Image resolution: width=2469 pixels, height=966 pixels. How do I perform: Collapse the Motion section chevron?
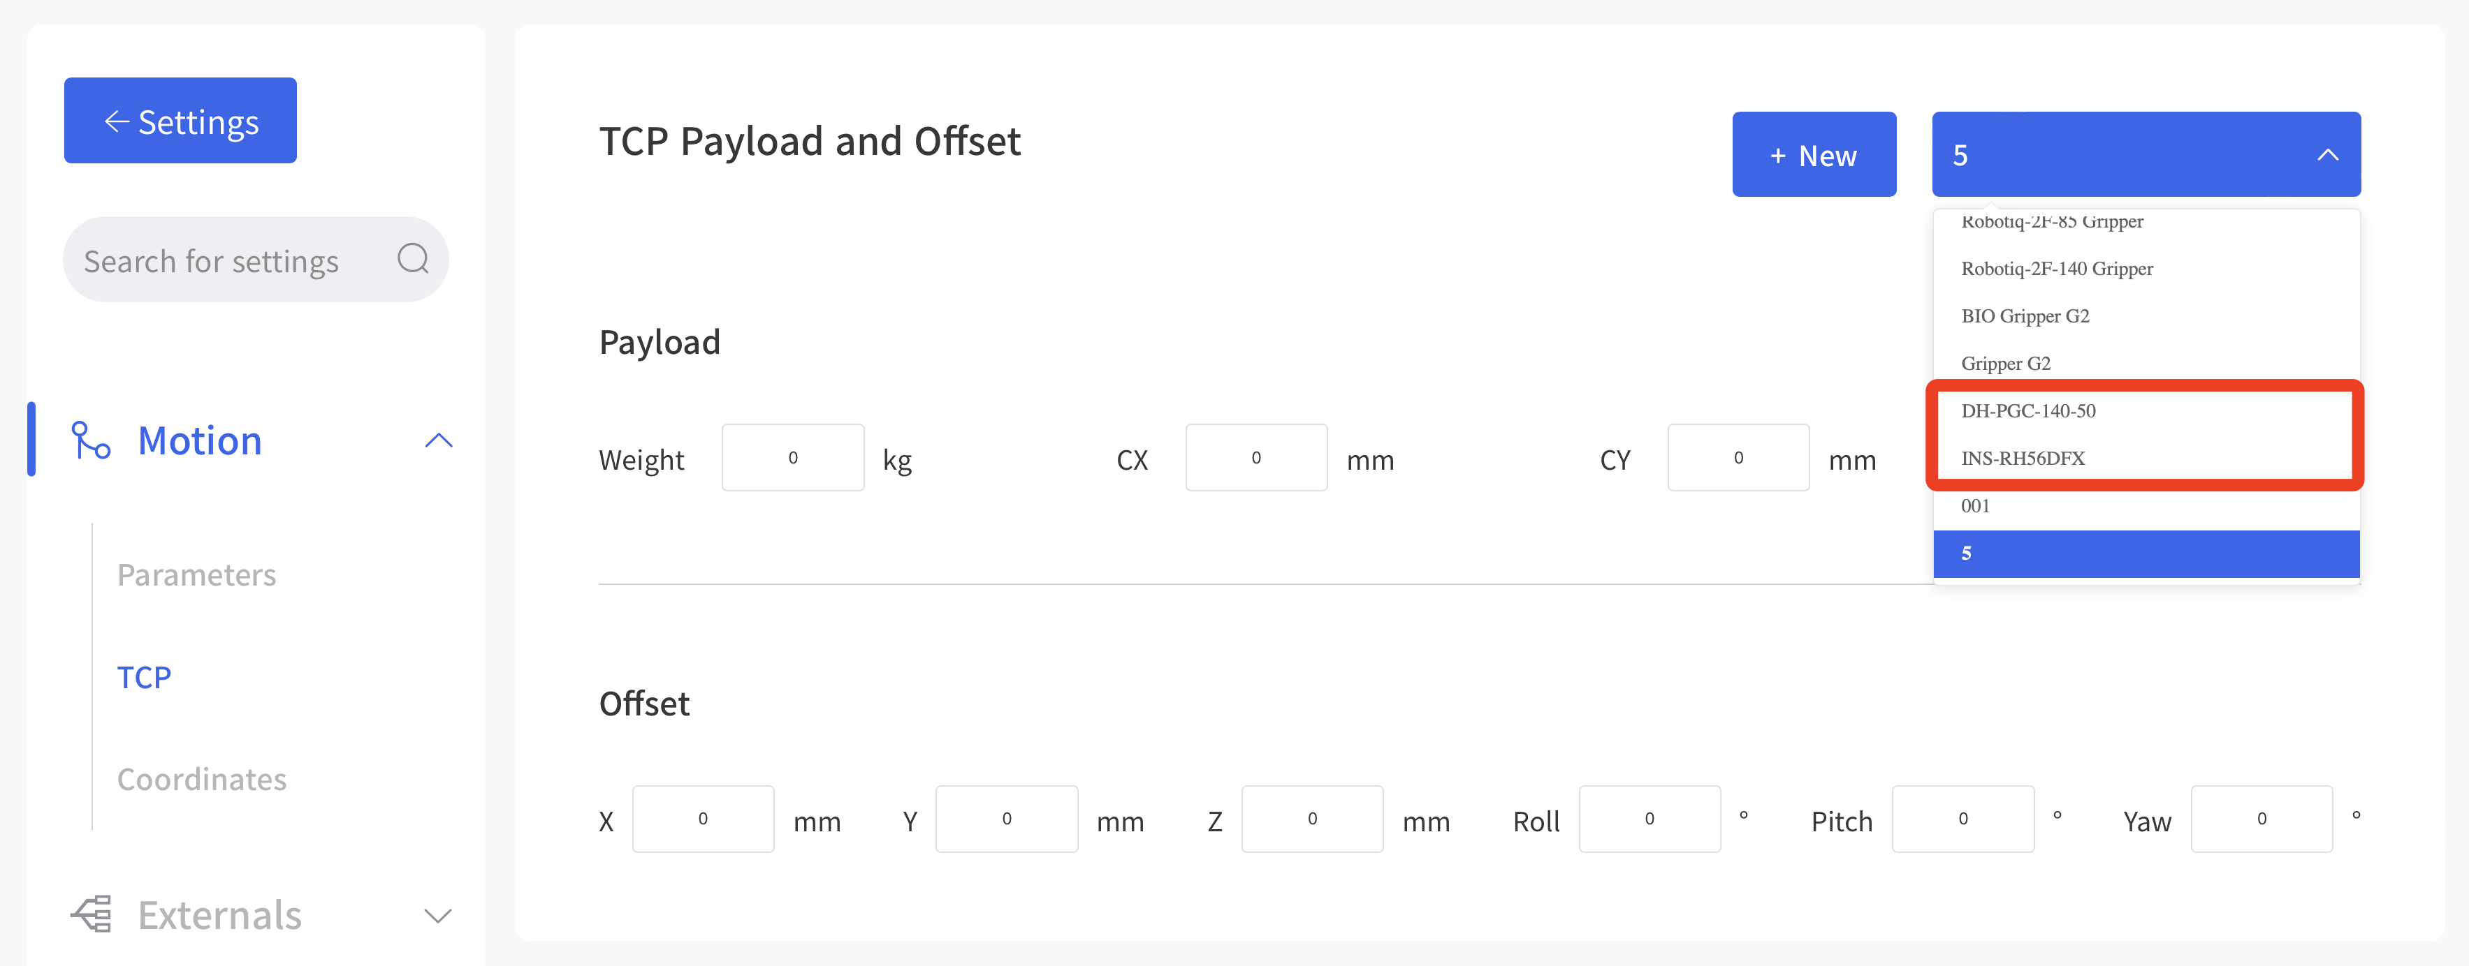(438, 440)
